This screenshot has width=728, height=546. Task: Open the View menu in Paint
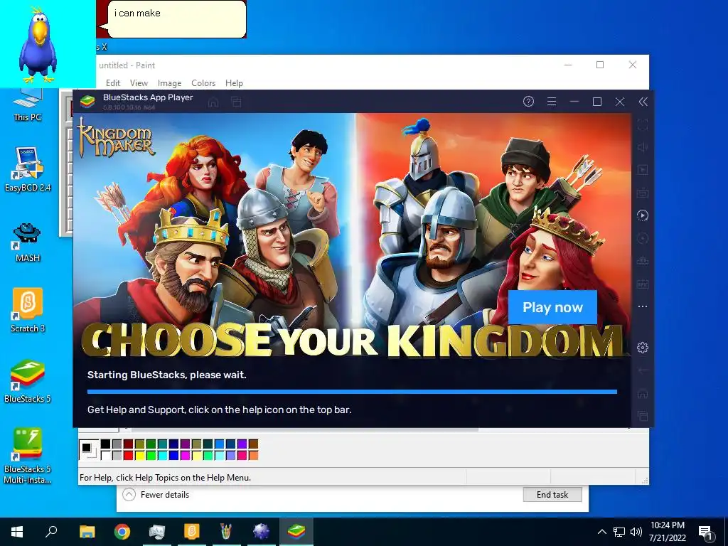click(x=139, y=83)
